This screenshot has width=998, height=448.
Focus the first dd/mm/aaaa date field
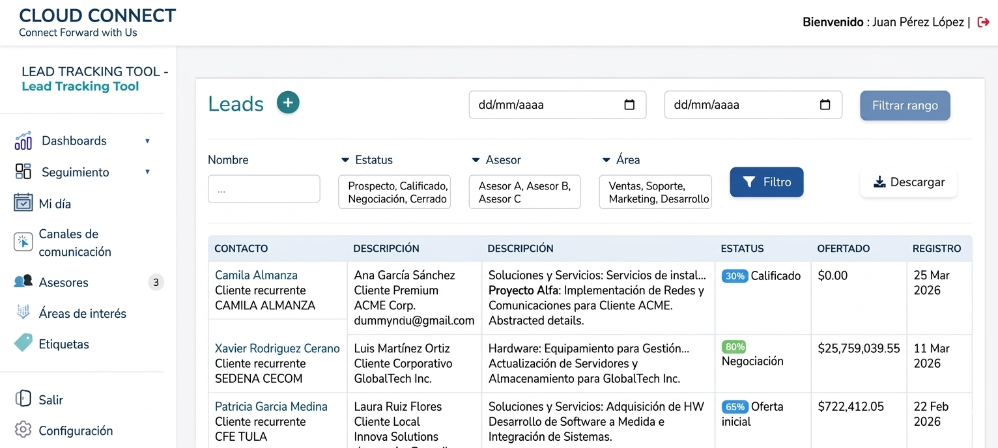point(558,105)
